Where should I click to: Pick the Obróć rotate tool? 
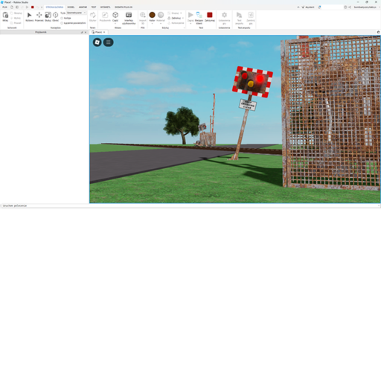click(x=55, y=16)
